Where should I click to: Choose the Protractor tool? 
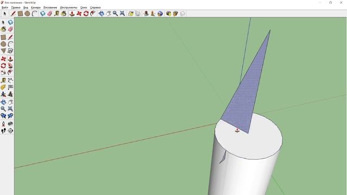(3, 87)
